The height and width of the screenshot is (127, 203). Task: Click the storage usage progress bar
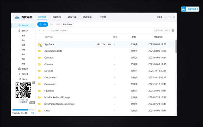pos(23,110)
